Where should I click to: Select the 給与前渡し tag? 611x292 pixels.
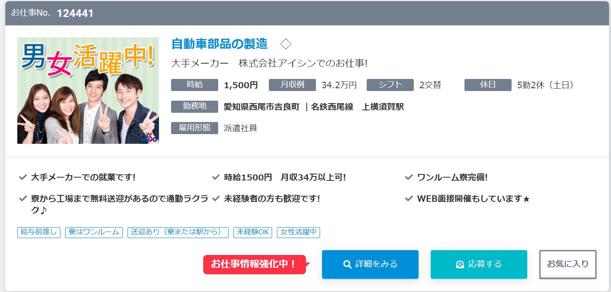[39, 232]
